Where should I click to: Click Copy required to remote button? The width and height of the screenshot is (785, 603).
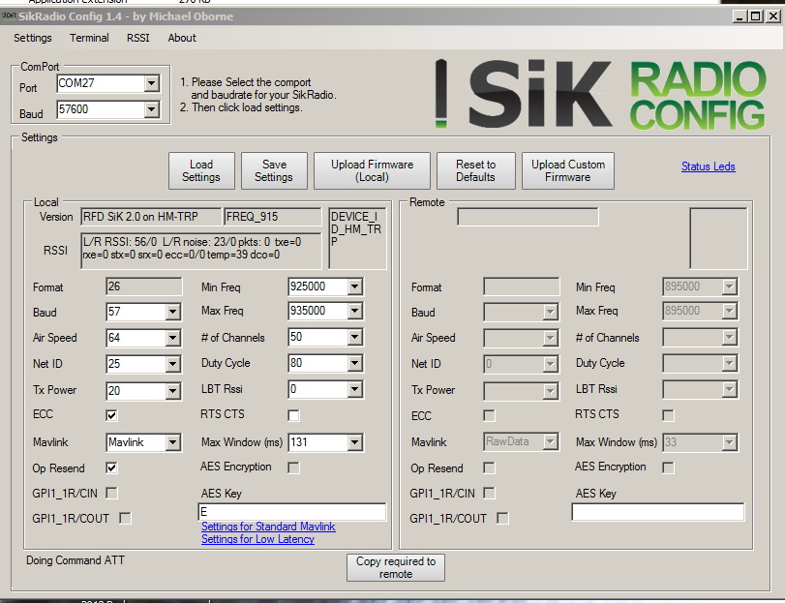pyautogui.click(x=396, y=567)
